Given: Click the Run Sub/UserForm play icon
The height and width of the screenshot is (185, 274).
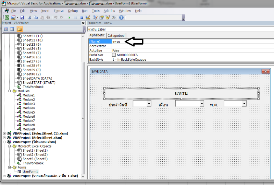Looking at the screenshot, I should pos(70,18).
